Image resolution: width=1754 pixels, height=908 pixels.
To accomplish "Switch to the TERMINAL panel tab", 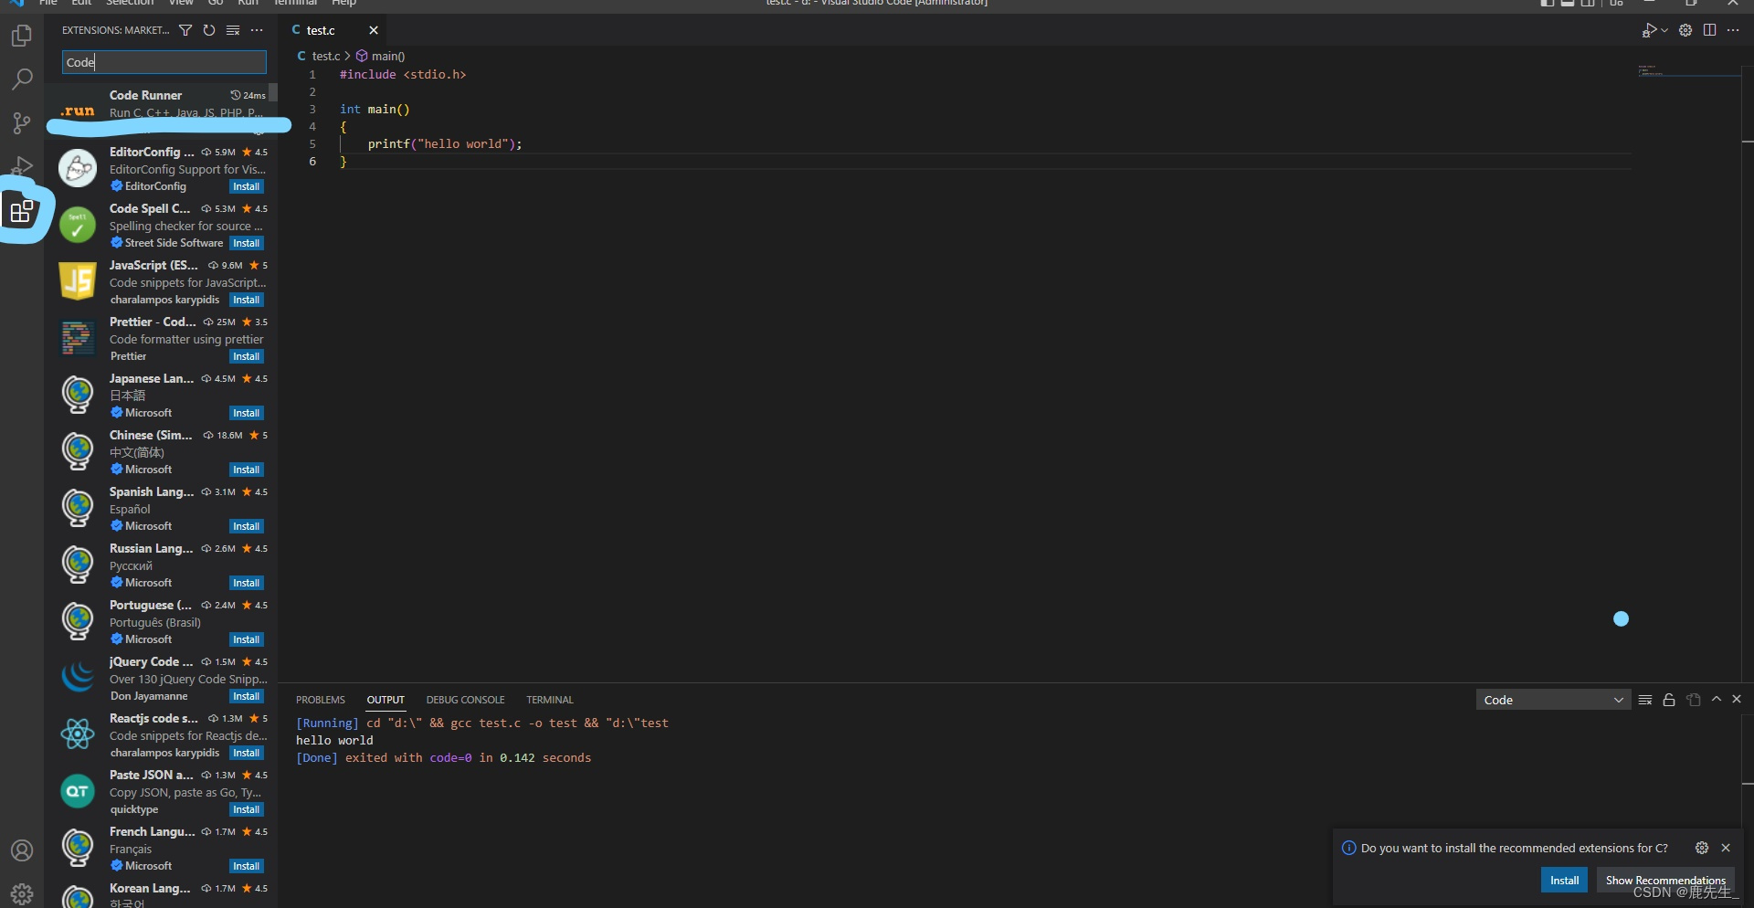I will coord(550,700).
